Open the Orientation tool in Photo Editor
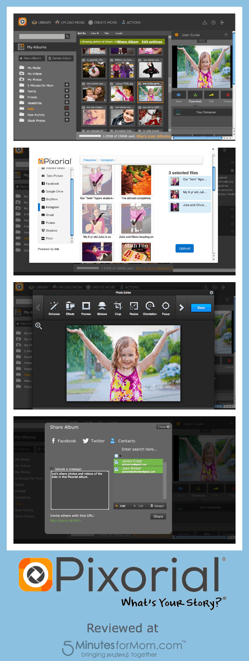Screen dimensions: 249x661 [150, 308]
